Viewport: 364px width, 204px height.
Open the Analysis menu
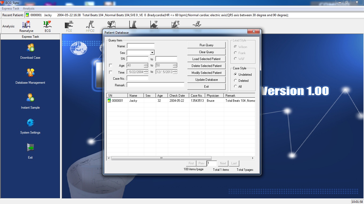point(29,8)
